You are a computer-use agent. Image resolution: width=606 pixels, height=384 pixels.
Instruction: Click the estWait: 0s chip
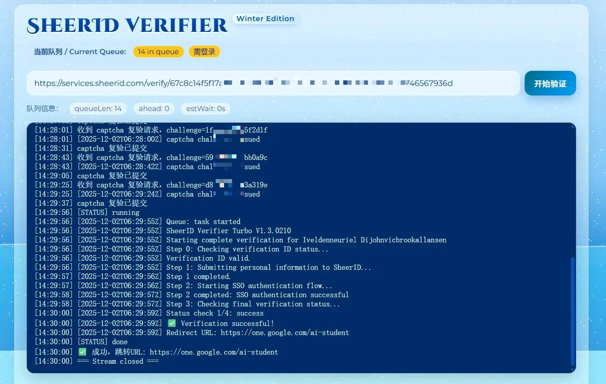(x=206, y=109)
